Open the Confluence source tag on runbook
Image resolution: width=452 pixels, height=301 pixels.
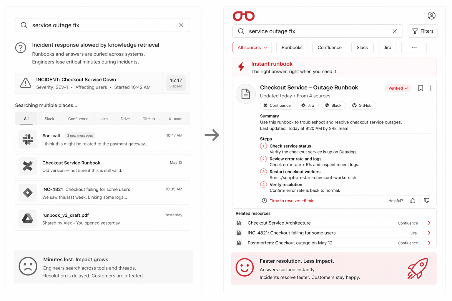click(x=277, y=106)
